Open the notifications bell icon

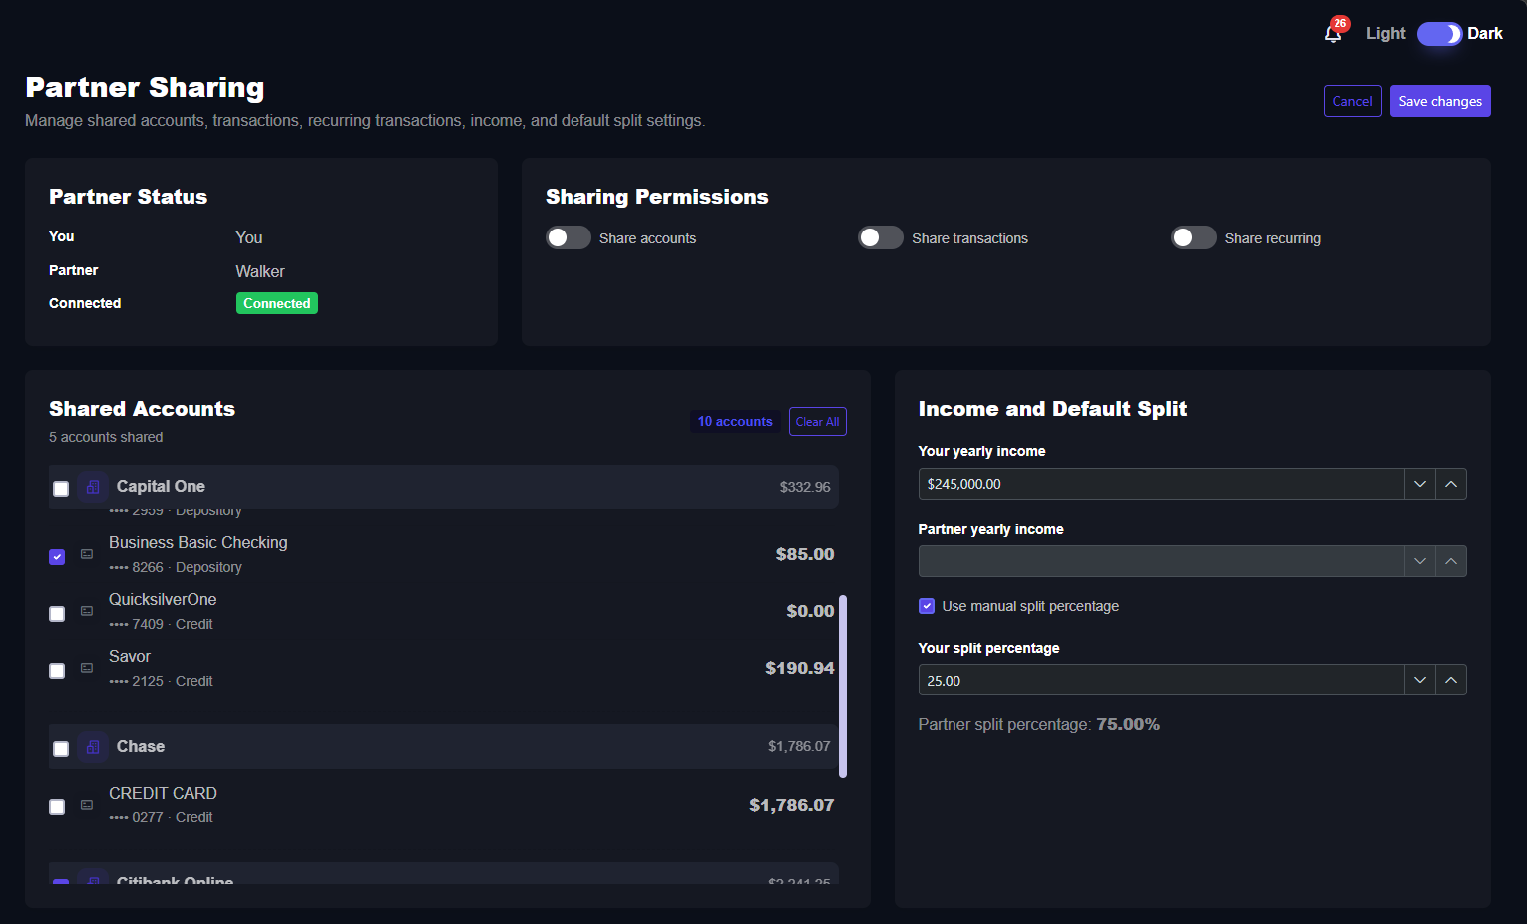1333,34
